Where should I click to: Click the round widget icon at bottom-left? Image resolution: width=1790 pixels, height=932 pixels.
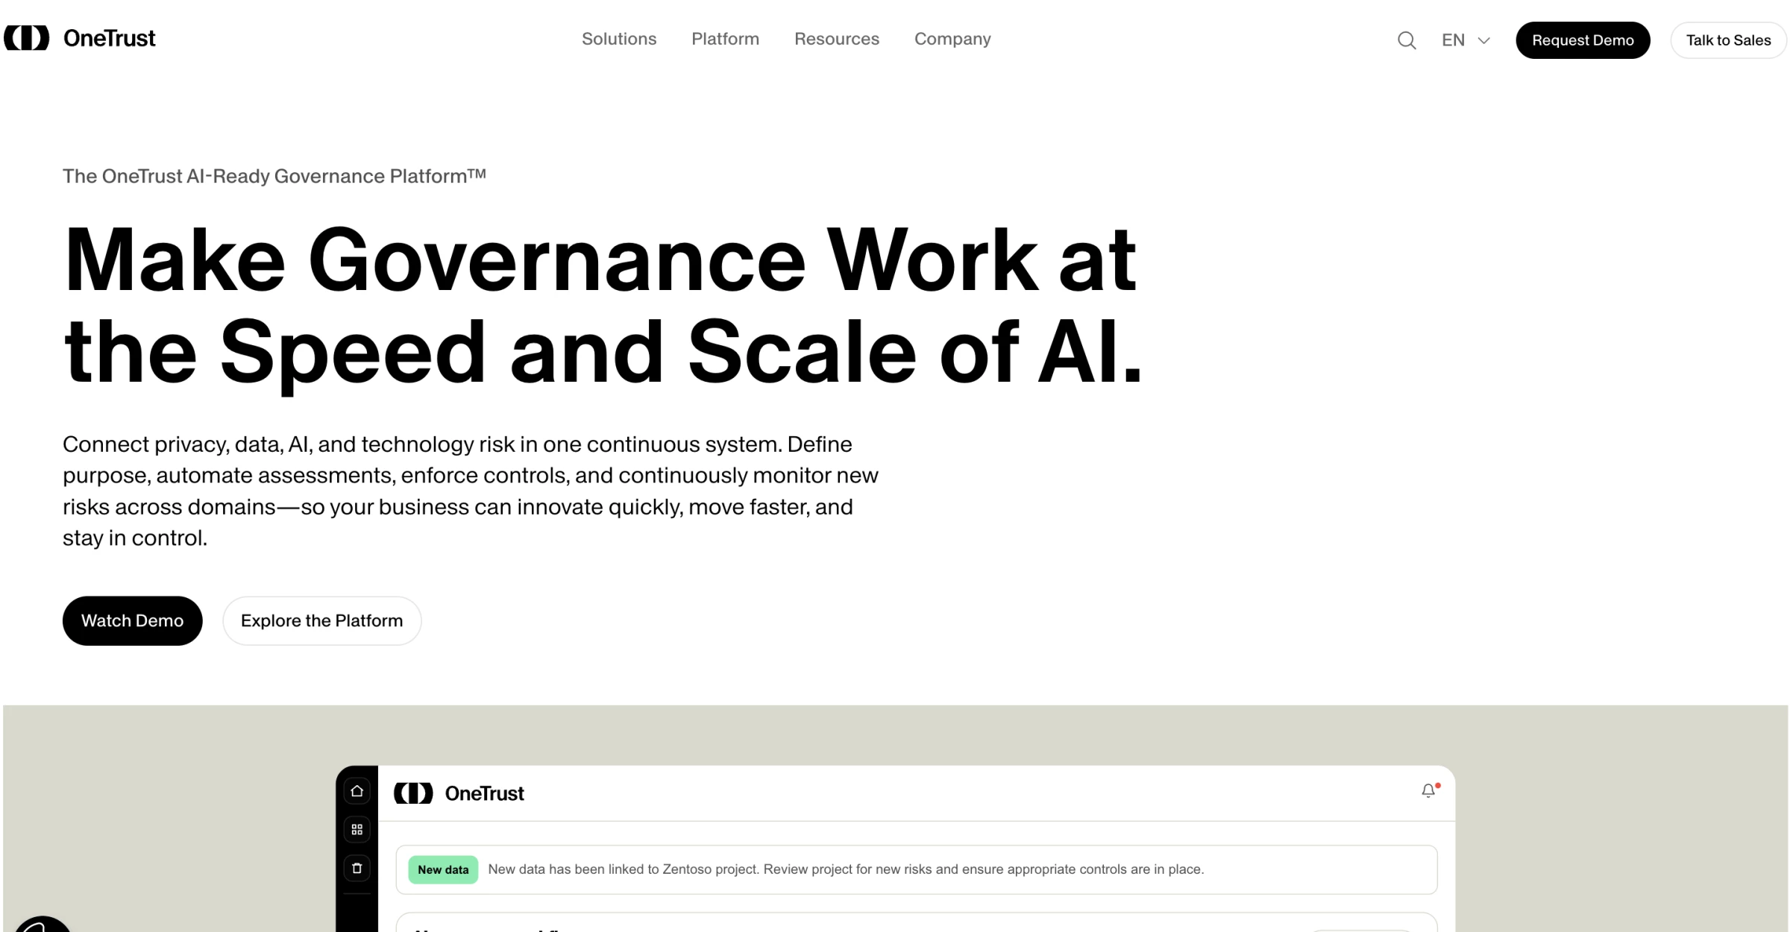(43, 925)
